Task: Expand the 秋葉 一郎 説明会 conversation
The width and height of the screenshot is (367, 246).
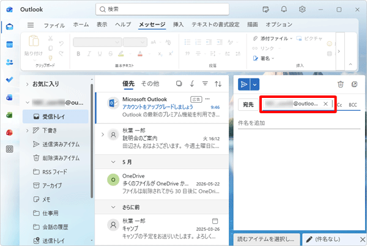Action: pos(103,135)
